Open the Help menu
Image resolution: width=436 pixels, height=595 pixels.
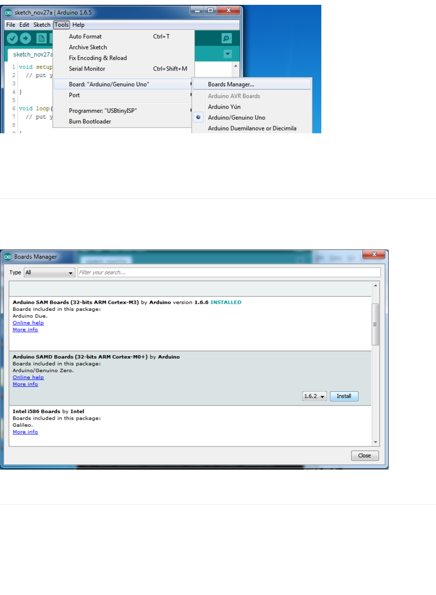point(78,25)
